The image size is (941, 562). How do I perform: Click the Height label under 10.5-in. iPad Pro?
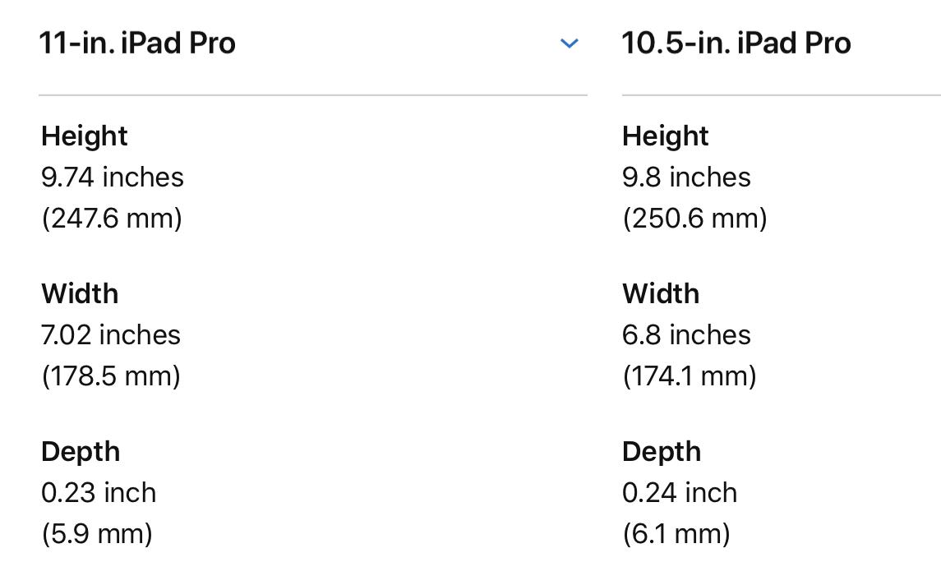[666, 136]
